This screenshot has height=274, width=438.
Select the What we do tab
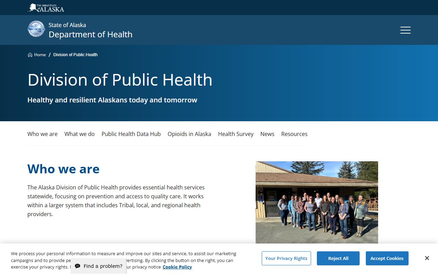click(x=79, y=134)
